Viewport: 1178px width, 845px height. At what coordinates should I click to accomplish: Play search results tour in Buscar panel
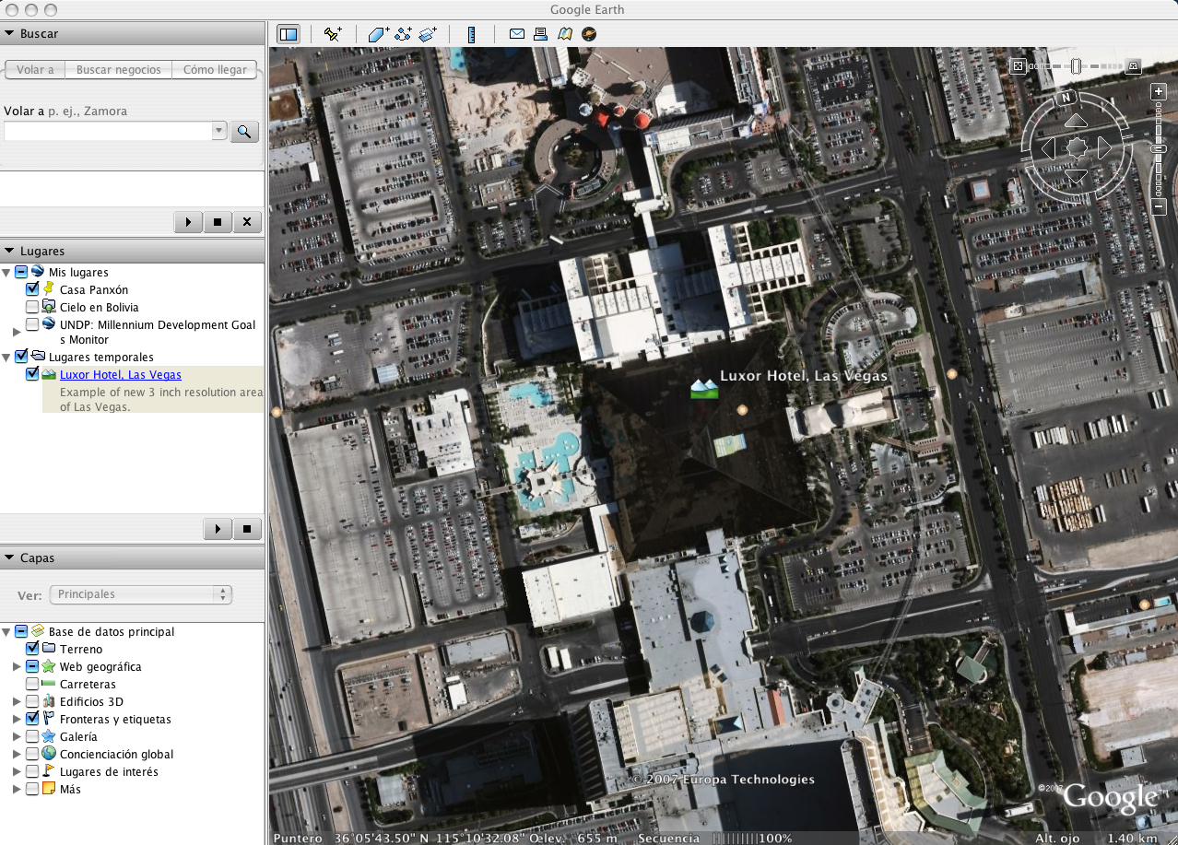coord(188,222)
